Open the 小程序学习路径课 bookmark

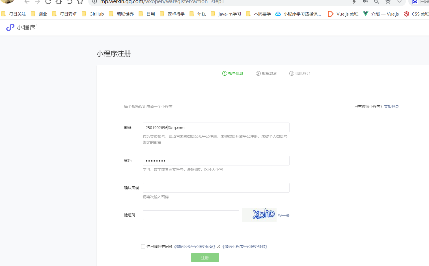[x=298, y=14]
